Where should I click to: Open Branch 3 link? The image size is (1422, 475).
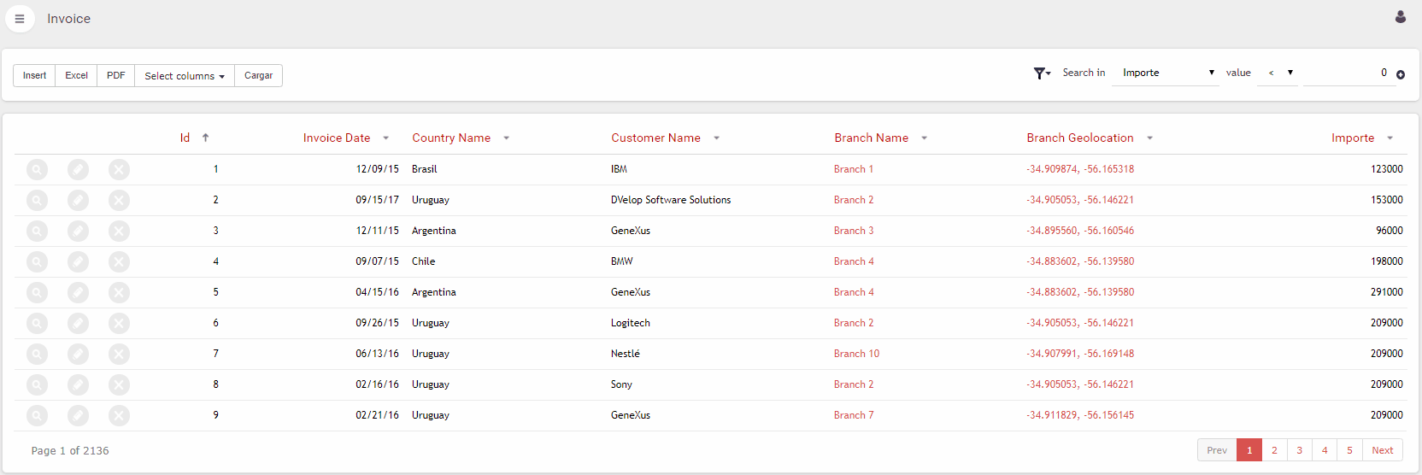coord(854,231)
